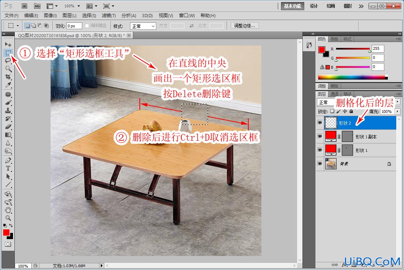Screen dimensions: 404x270
Task: Switch to 绘画 workspace
Action: 331,6
